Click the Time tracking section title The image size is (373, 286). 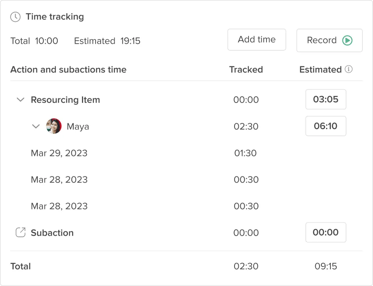click(55, 17)
